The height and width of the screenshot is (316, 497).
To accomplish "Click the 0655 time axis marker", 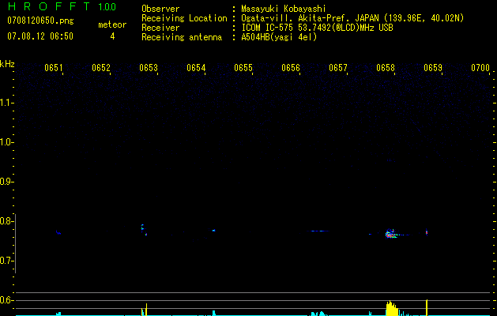I will pos(243,68).
